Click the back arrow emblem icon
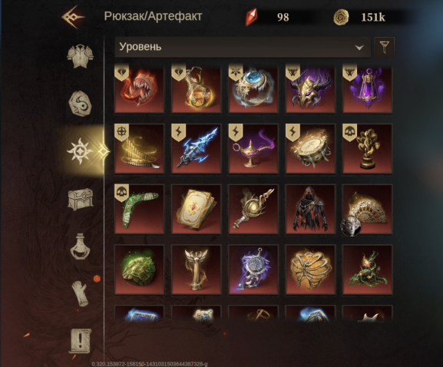The image size is (443, 367). 73,17
